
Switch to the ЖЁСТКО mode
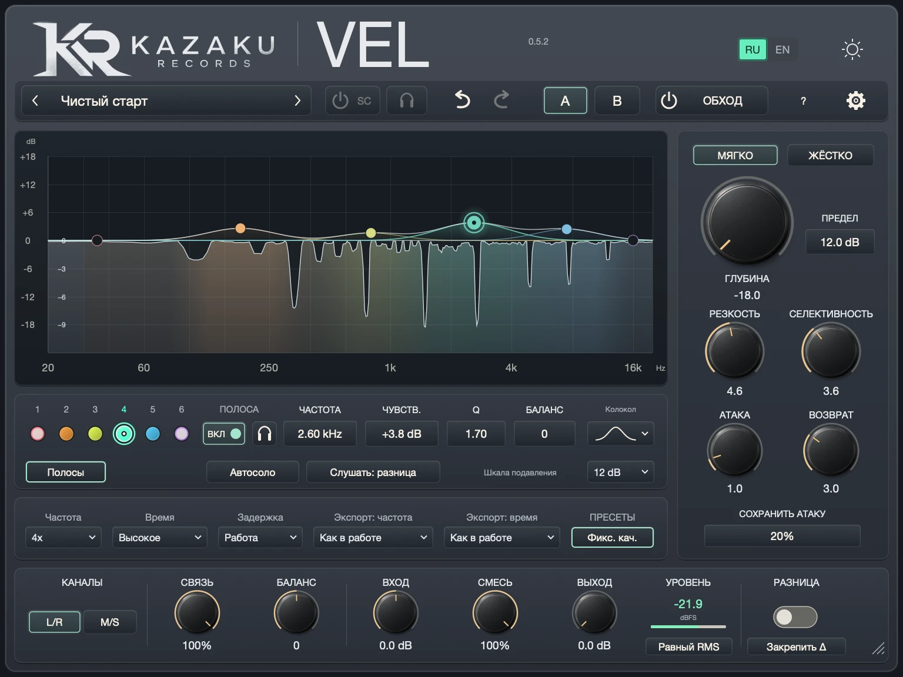coord(830,155)
